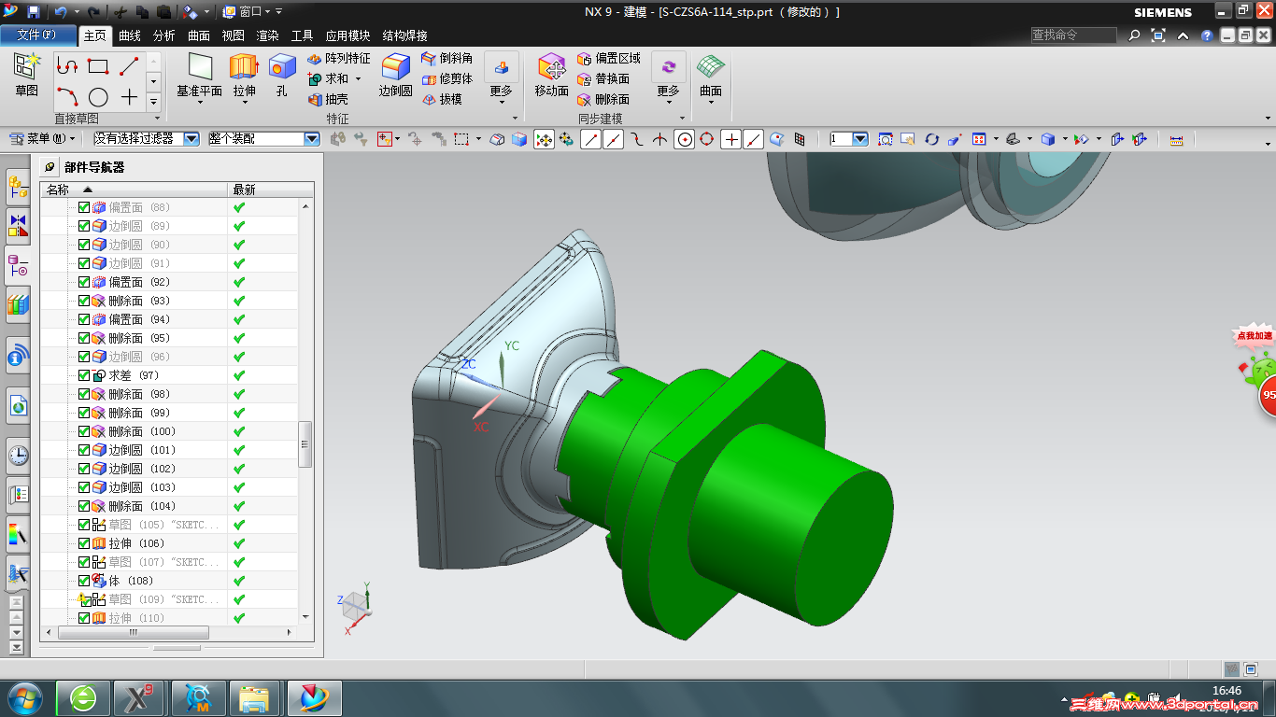The image size is (1276, 717).
Task: Click the navigator horizontal scrollbar thumb
Action: point(134,632)
